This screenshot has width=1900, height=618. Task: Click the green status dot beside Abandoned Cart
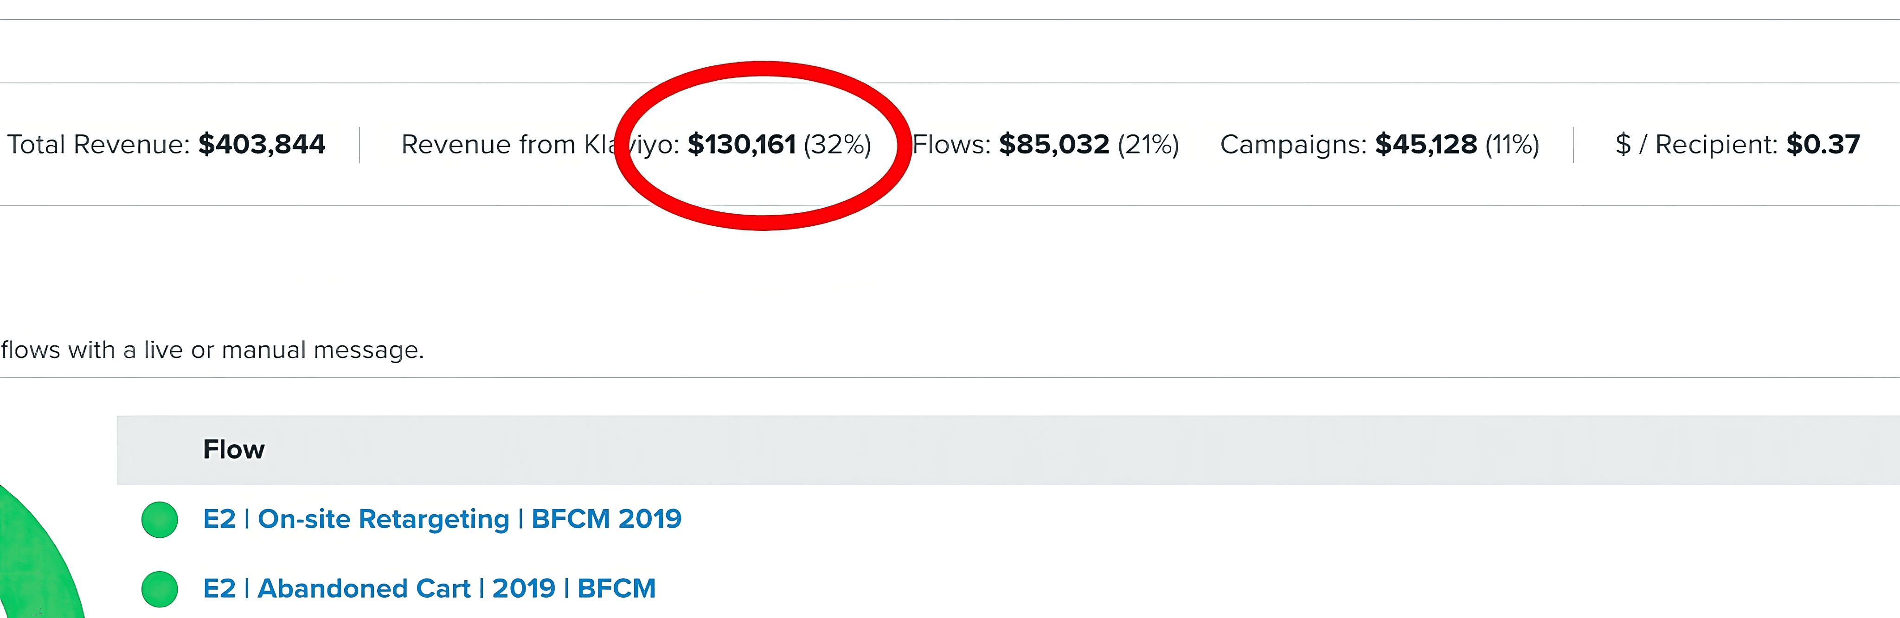159,588
